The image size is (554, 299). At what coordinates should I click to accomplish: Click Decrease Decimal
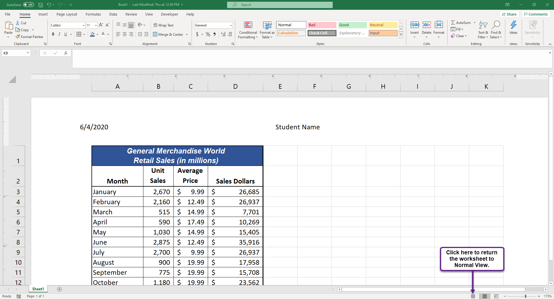(230, 34)
